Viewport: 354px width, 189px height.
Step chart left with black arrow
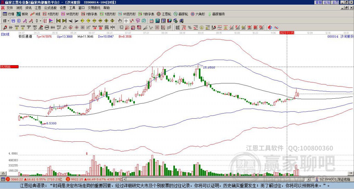[70, 21]
